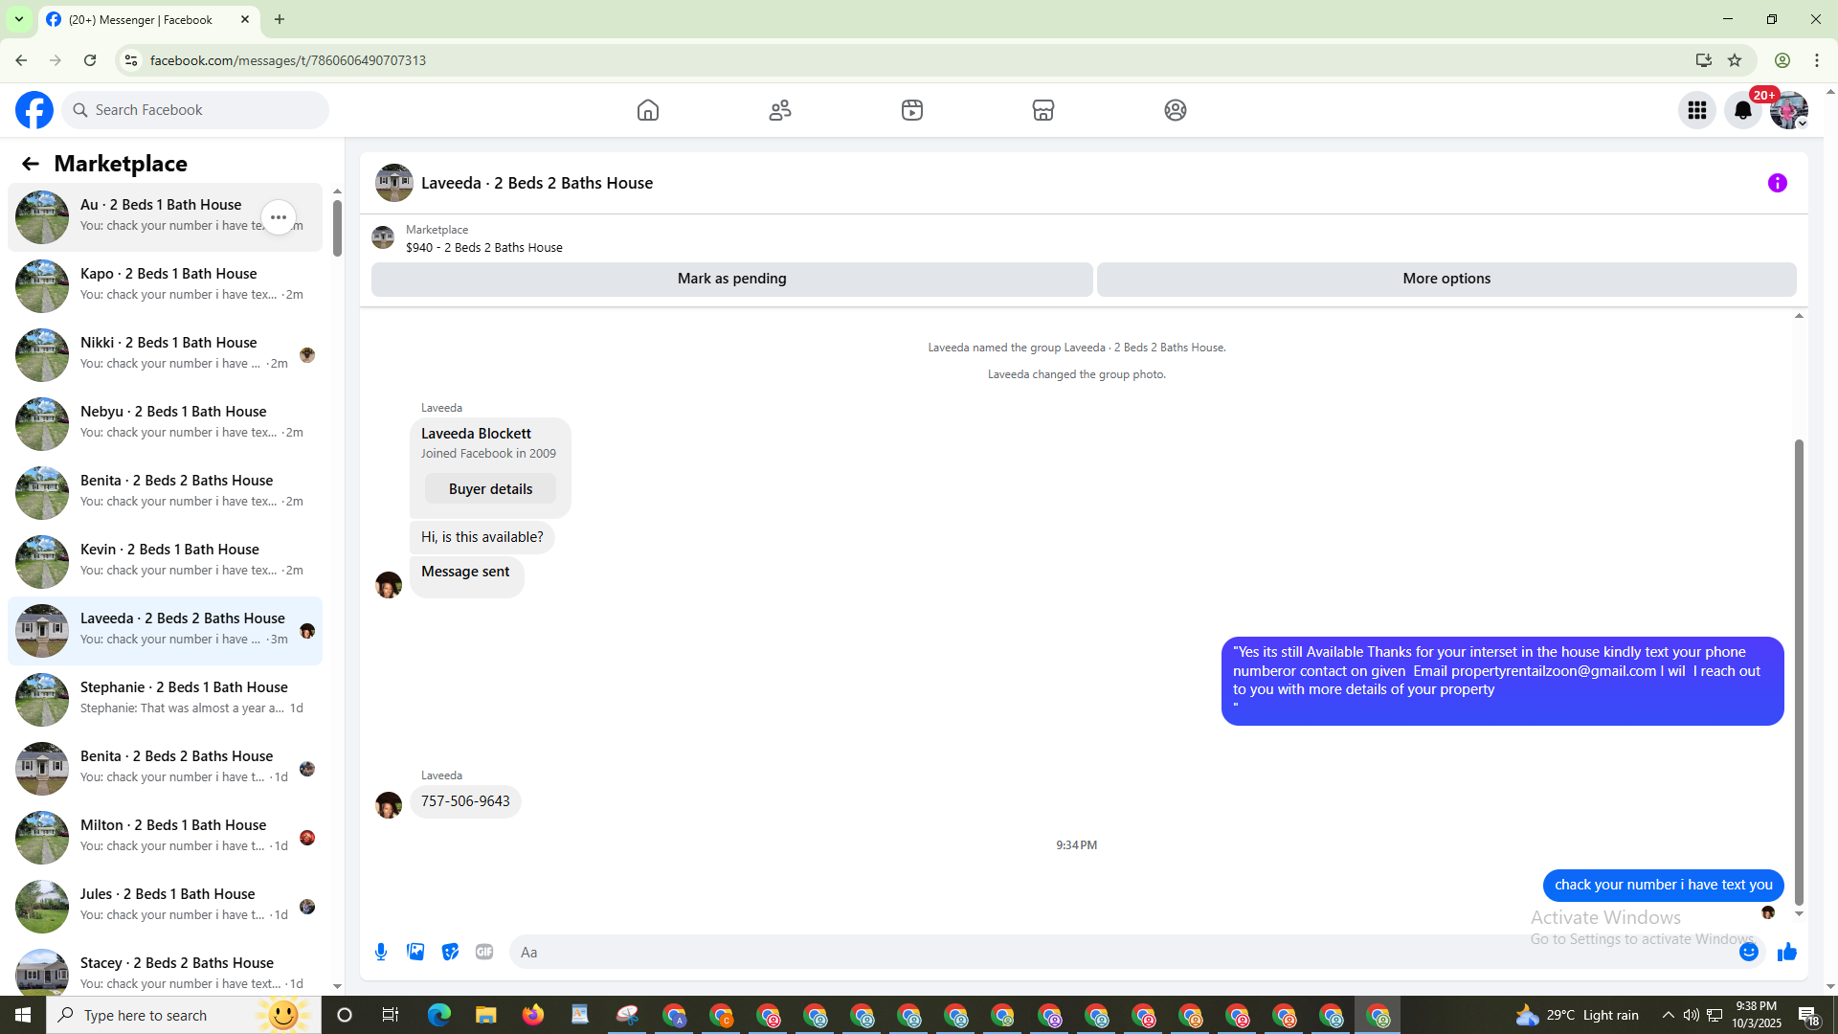Click the conversation list scrollbar
Image resolution: width=1838 pixels, height=1034 pixels.
coord(337,228)
